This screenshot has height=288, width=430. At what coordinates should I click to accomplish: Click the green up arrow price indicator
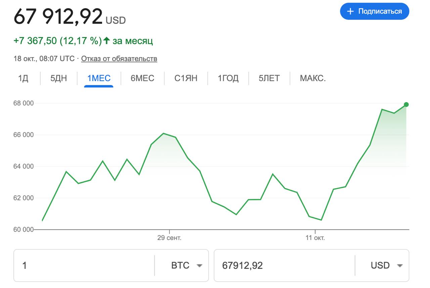coord(106,41)
